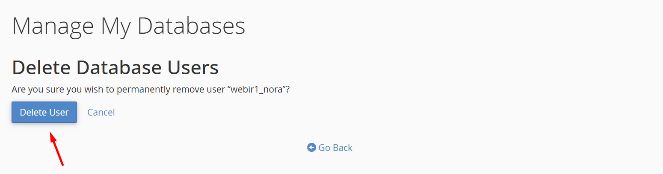
Task: Follow the Go Back link text
Action: point(335,148)
